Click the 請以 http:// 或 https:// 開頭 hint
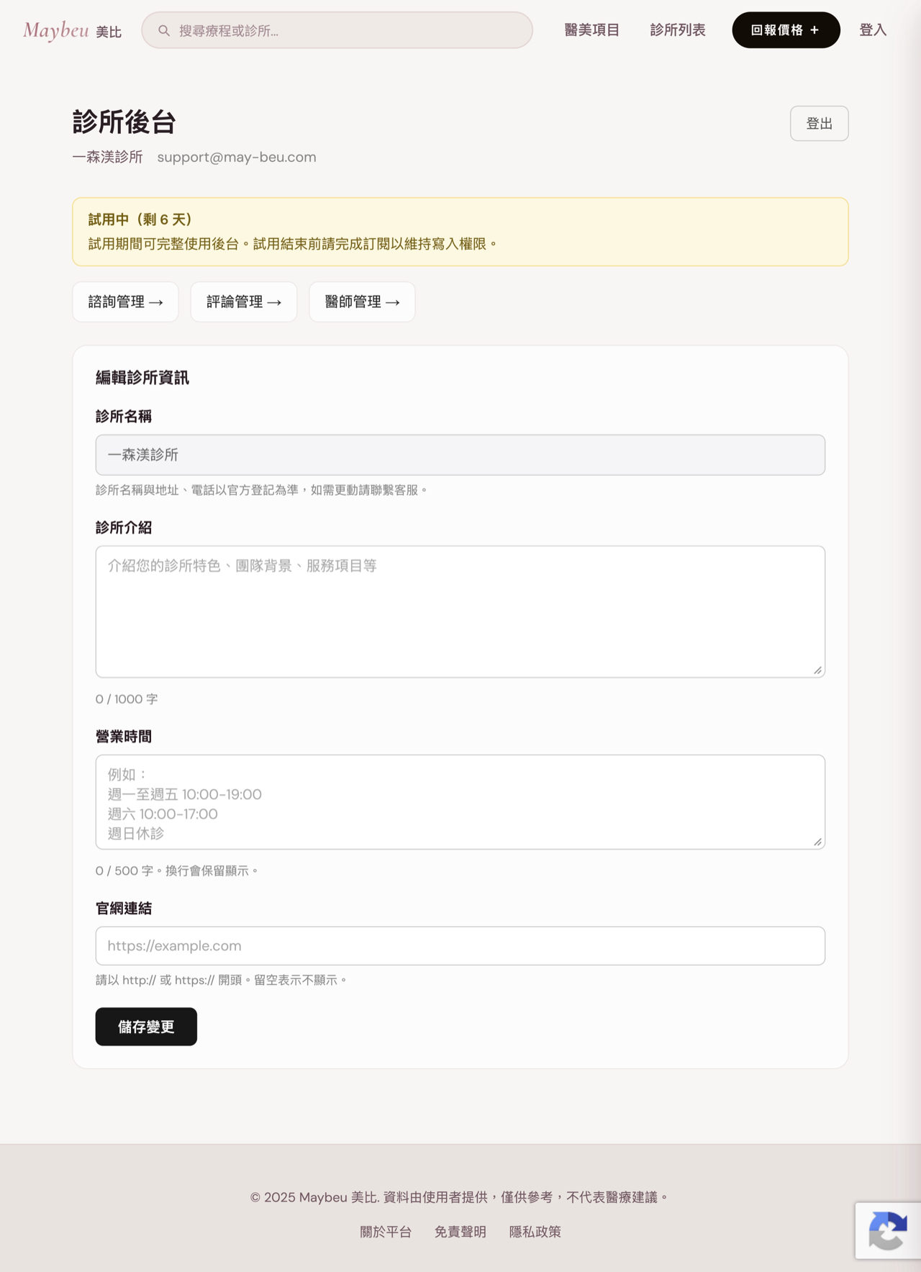The height and width of the screenshot is (1272, 921). (222, 980)
